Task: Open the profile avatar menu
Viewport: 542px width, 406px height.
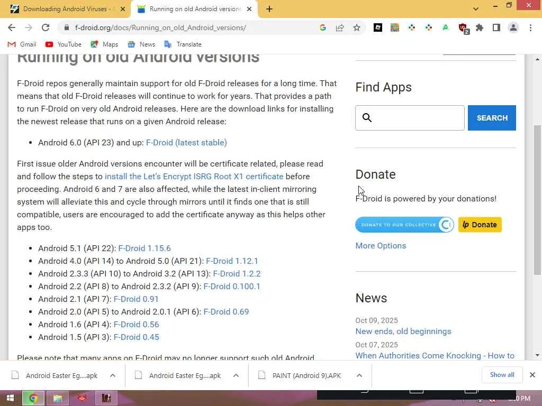Action: 513,27
